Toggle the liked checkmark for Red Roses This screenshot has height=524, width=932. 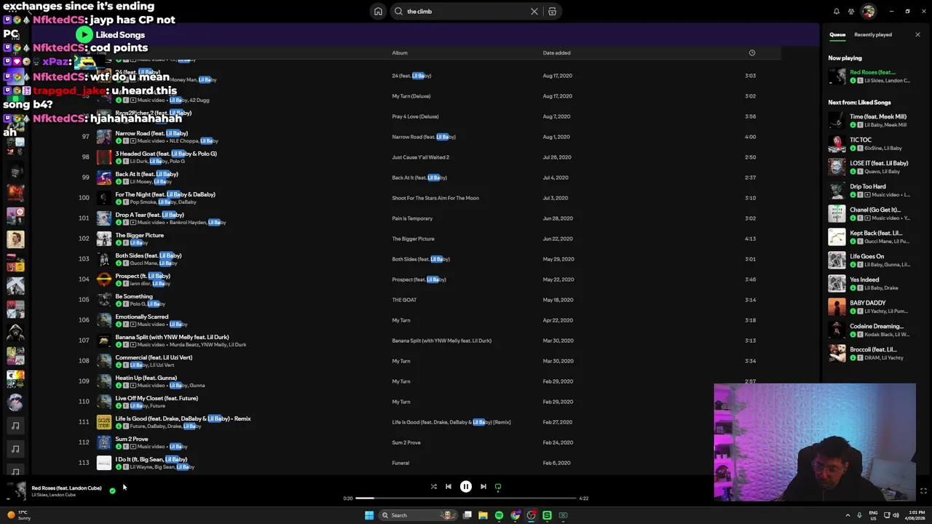click(x=112, y=491)
